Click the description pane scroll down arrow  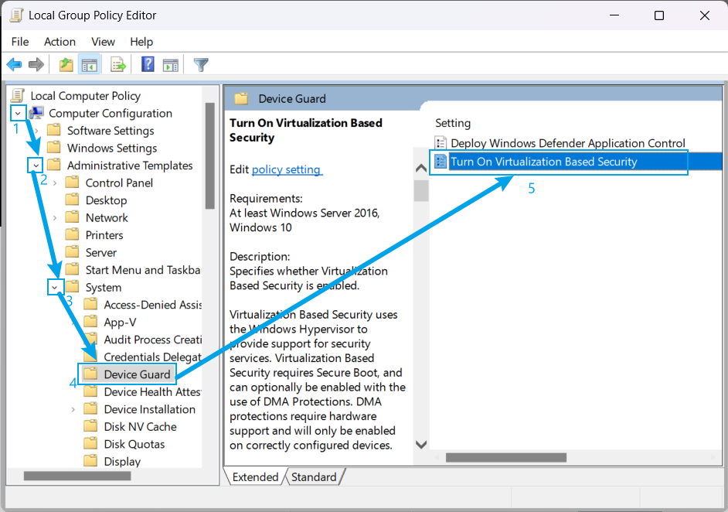pyautogui.click(x=421, y=445)
